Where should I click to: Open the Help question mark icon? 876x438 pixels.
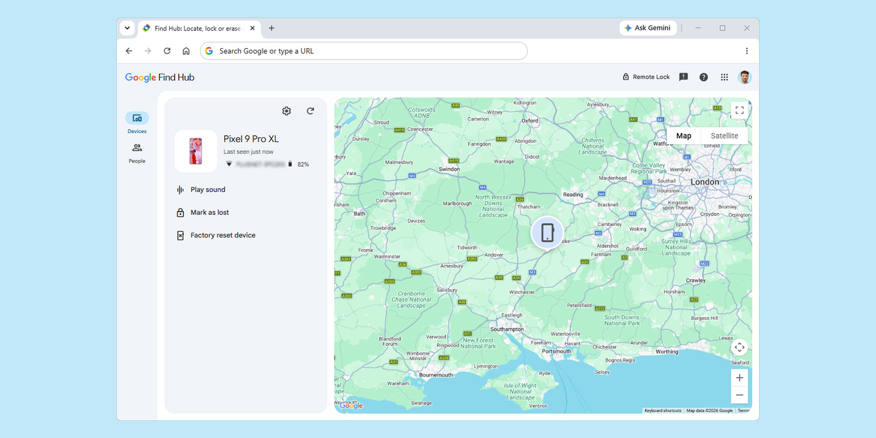pyautogui.click(x=704, y=77)
